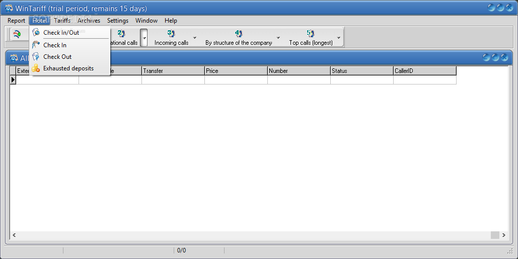Click the Check Out person icon
This screenshot has height=259, width=518.
point(36,56)
